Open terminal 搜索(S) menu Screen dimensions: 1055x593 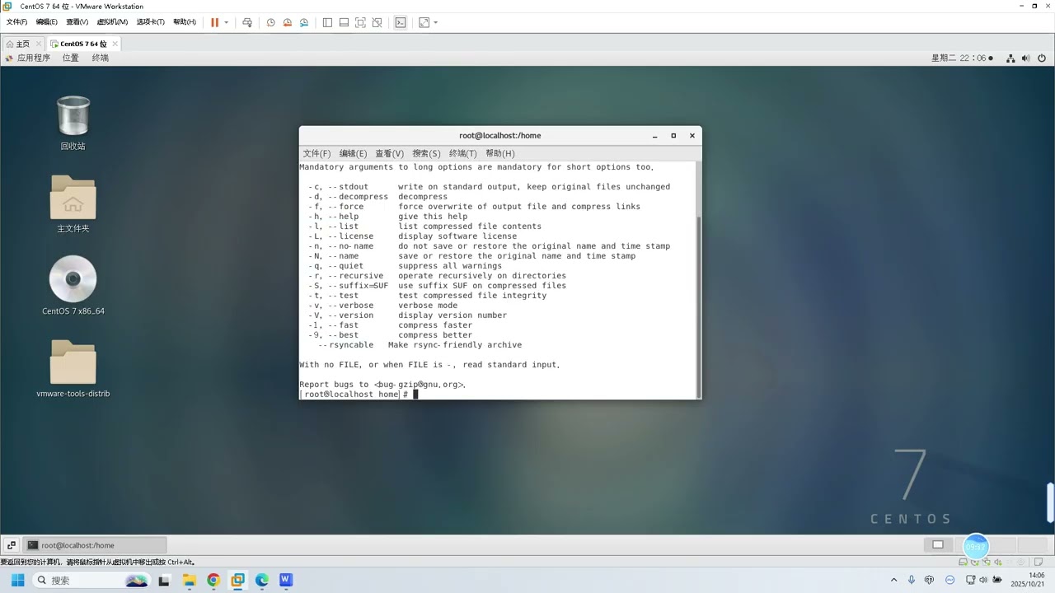click(x=426, y=153)
